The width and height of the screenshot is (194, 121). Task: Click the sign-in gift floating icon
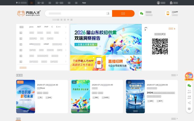click(189, 76)
